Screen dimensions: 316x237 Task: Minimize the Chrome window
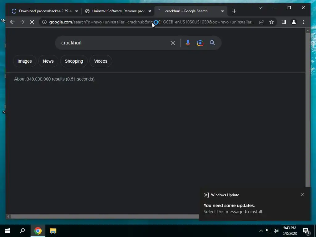pos(275,8)
